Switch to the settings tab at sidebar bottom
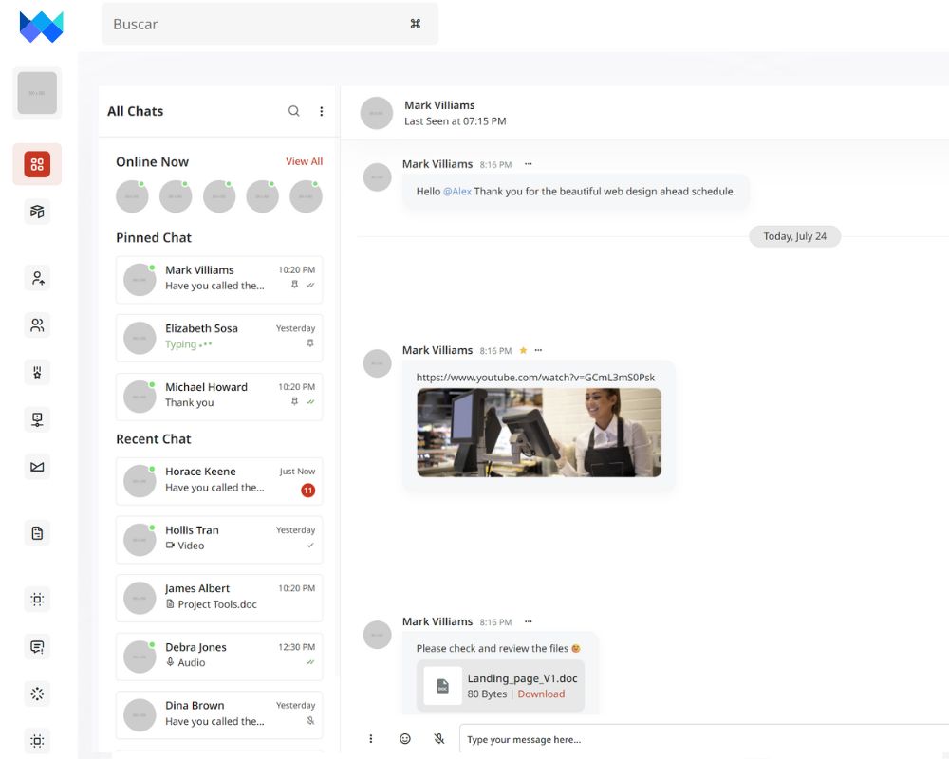This screenshot has height=759, width=949. [x=37, y=741]
